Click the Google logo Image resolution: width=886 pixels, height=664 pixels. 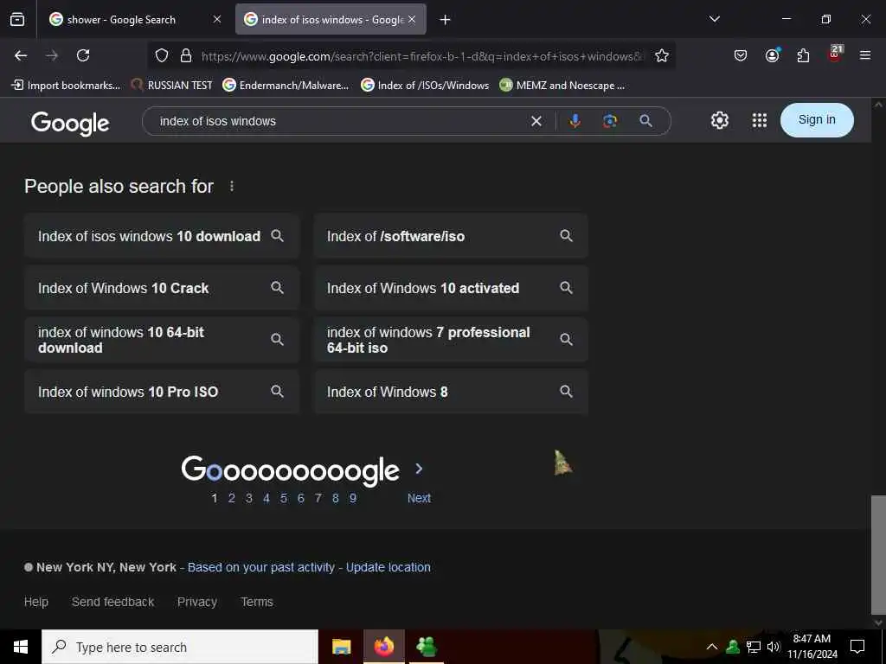[70, 123]
